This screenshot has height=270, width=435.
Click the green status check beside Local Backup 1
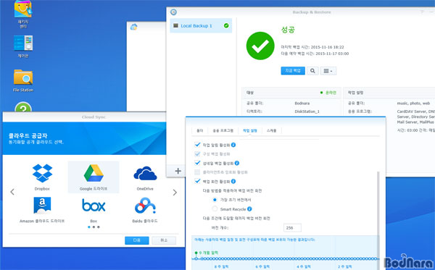[226, 25]
